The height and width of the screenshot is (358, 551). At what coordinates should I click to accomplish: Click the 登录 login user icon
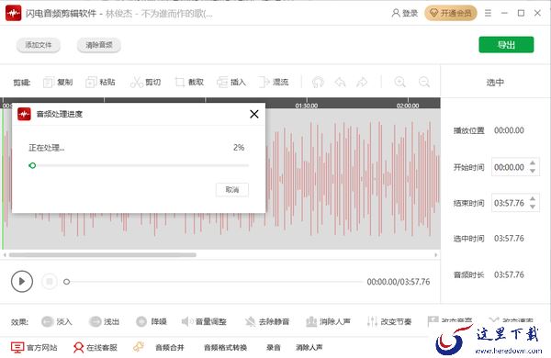404,14
